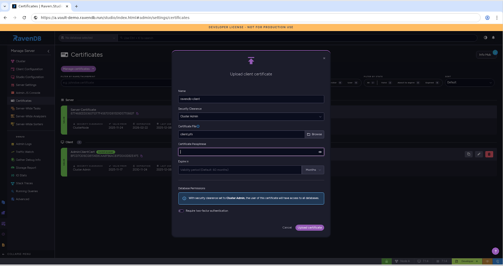Expand the Manage certificates dropdown
503x266 pixels.
[x=78, y=69]
